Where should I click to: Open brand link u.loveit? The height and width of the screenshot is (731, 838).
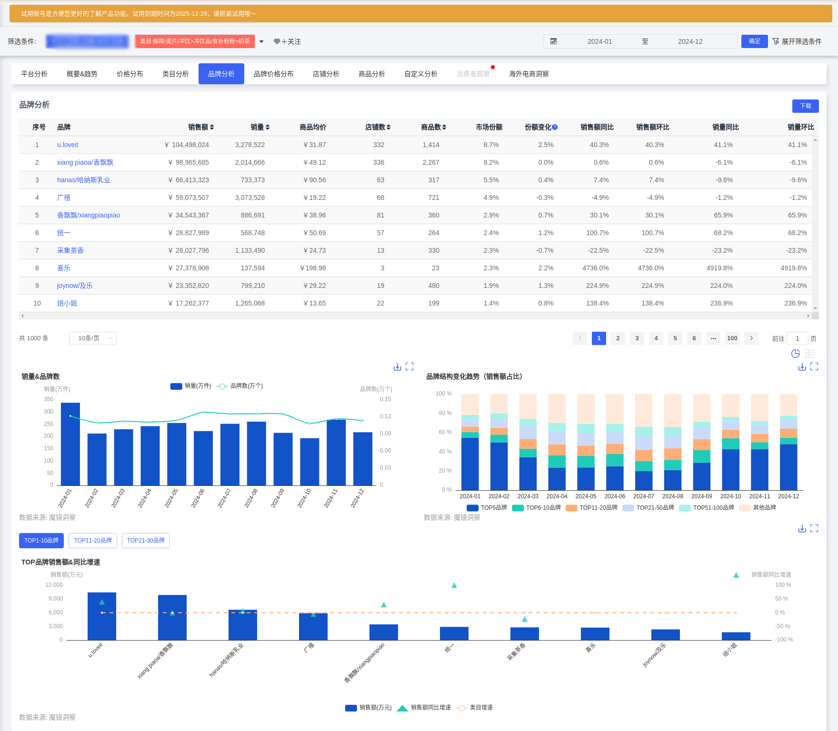(68, 145)
